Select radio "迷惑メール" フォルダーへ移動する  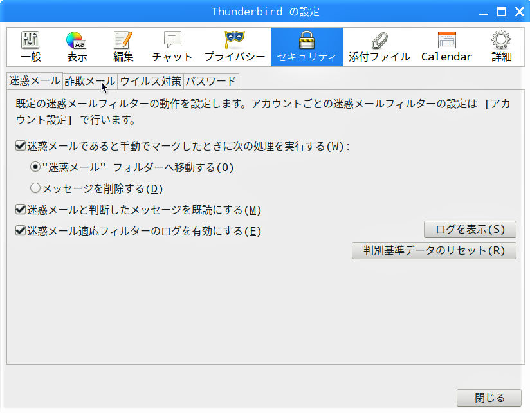pyautogui.click(x=35, y=167)
